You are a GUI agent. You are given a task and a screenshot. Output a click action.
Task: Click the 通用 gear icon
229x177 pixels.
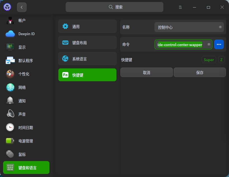(65, 26)
